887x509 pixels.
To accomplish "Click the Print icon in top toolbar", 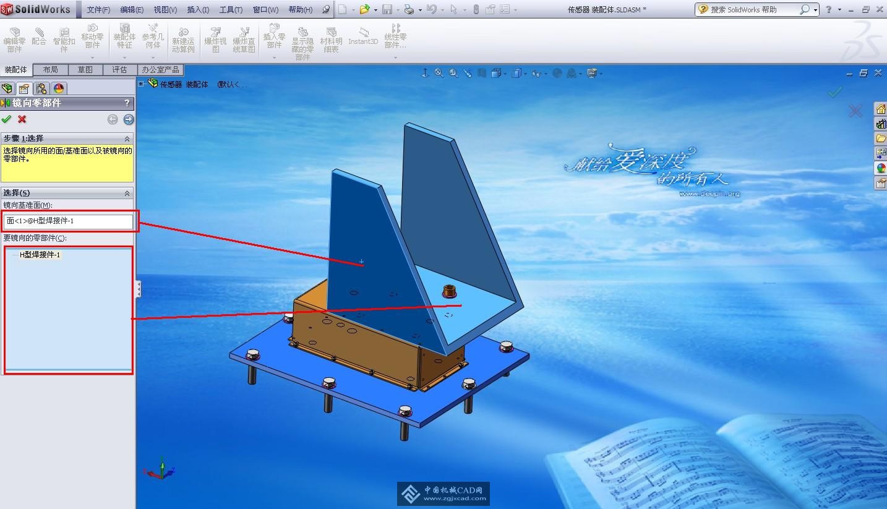I will (409, 9).
